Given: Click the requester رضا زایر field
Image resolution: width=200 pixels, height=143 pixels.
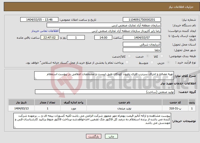Looking at the screenshot, I should pyautogui.click(x=110, y=31).
